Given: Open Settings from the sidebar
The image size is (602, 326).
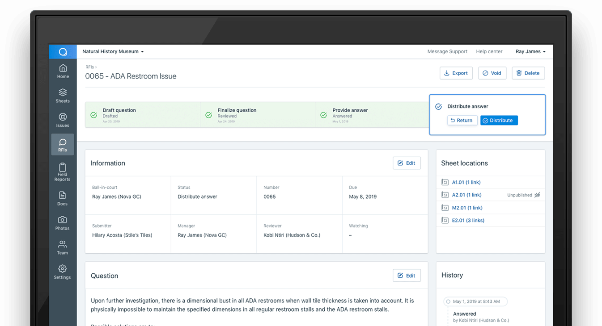Looking at the screenshot, I should (x=63, y=272).
